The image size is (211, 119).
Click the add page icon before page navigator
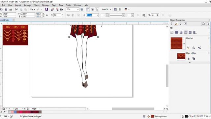[4, 109]
